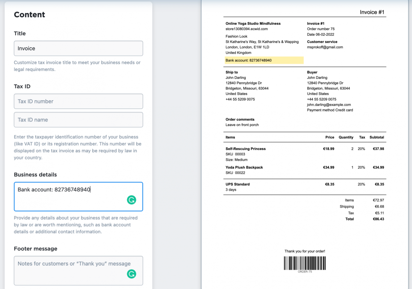412x289 pixels.
Task: Click the Ship to address block
Action: click(x=244, y=86)
